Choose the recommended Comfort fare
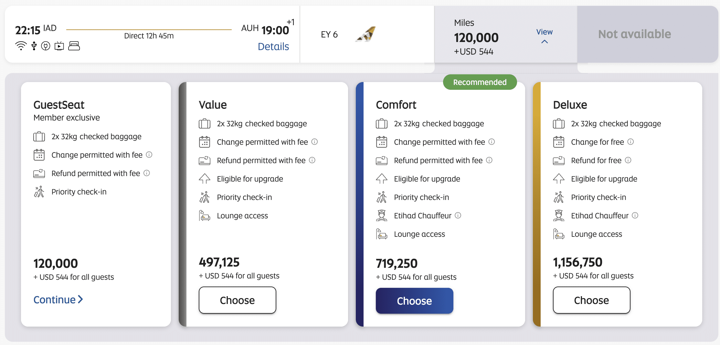 click(x=414, y=301)
